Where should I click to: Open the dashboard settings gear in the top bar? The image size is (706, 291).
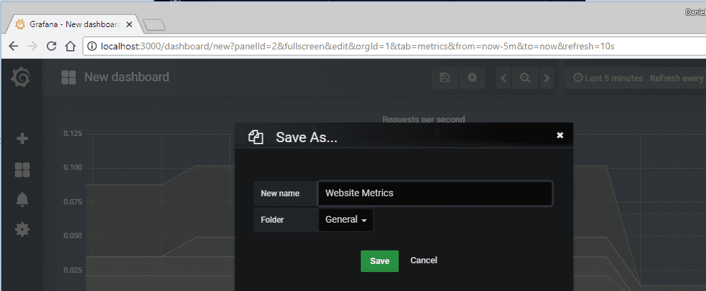tap(472, 77)
